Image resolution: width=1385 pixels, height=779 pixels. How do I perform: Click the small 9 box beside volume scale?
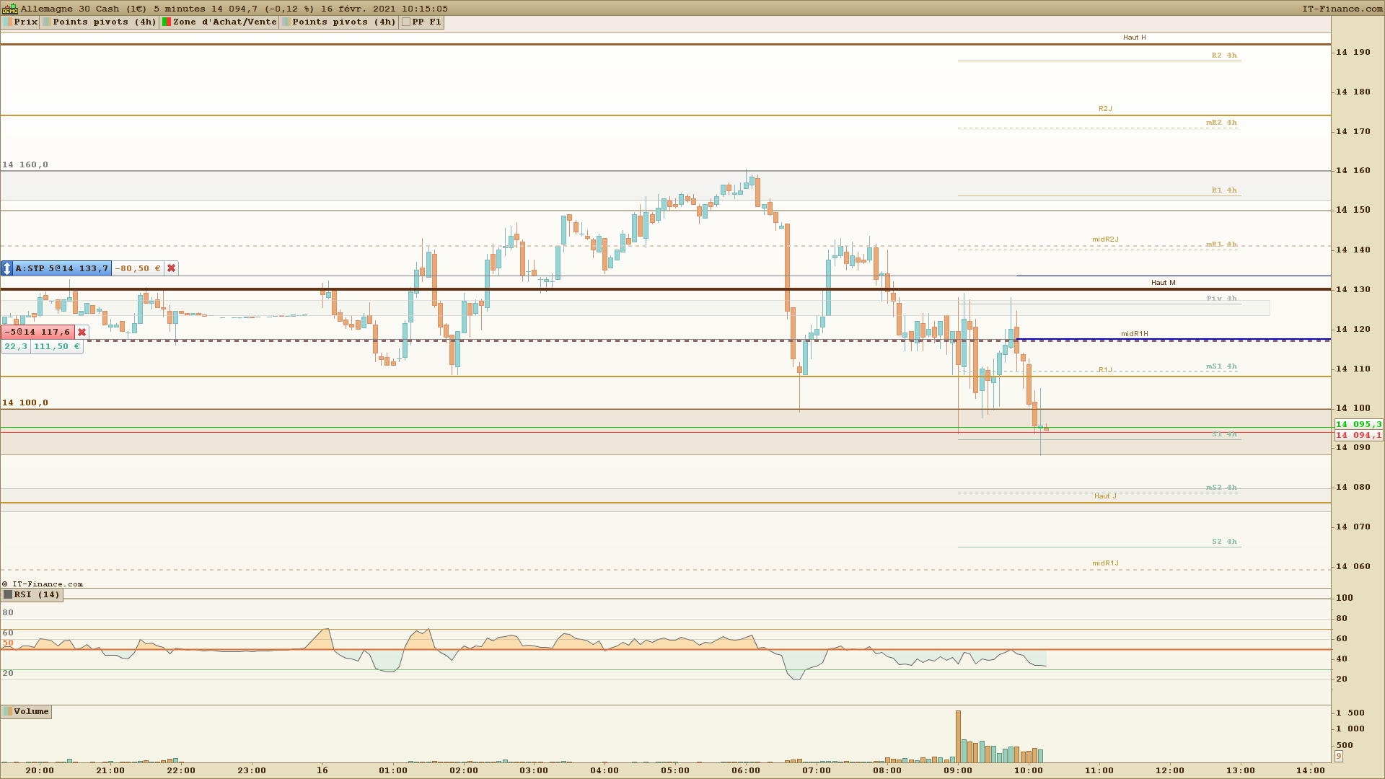[x=1338, y=756]
